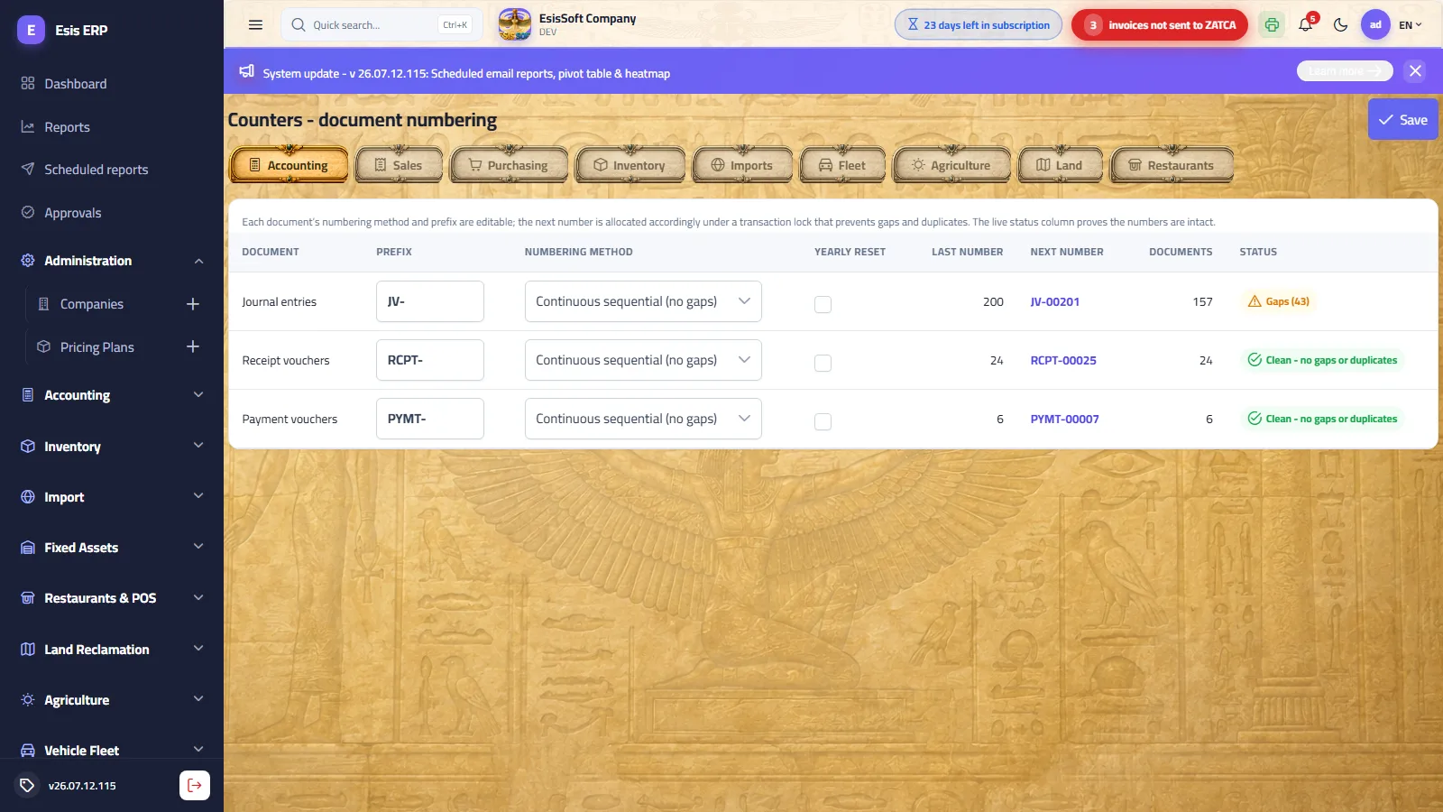Click the Save button

click(x=1402, y=119)
